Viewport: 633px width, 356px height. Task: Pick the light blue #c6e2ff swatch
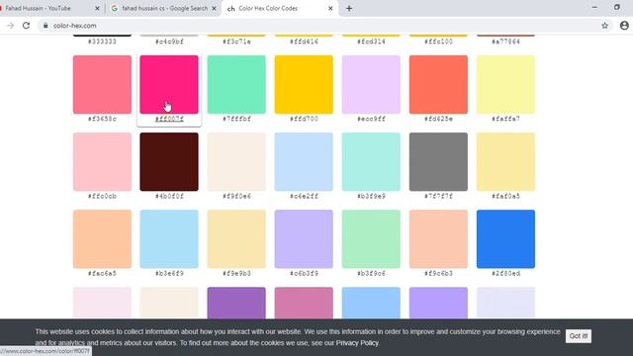tap(304, 161)
